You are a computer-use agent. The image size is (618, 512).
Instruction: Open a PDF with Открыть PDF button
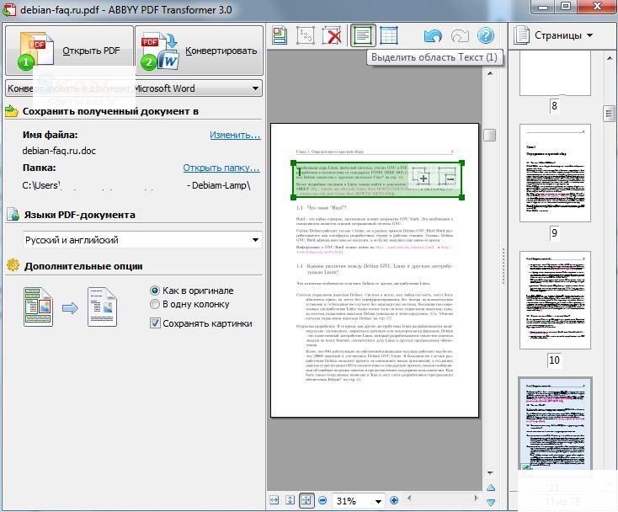(x=69, y=51)
